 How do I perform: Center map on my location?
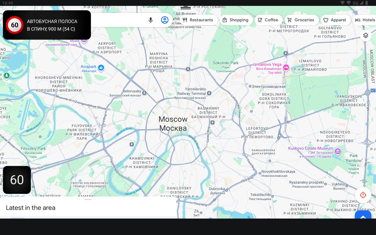[363, 195]
